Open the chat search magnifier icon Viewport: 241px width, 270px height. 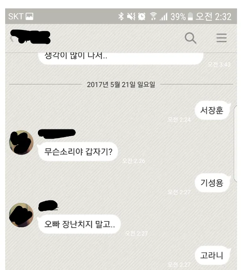pos(190,38)
